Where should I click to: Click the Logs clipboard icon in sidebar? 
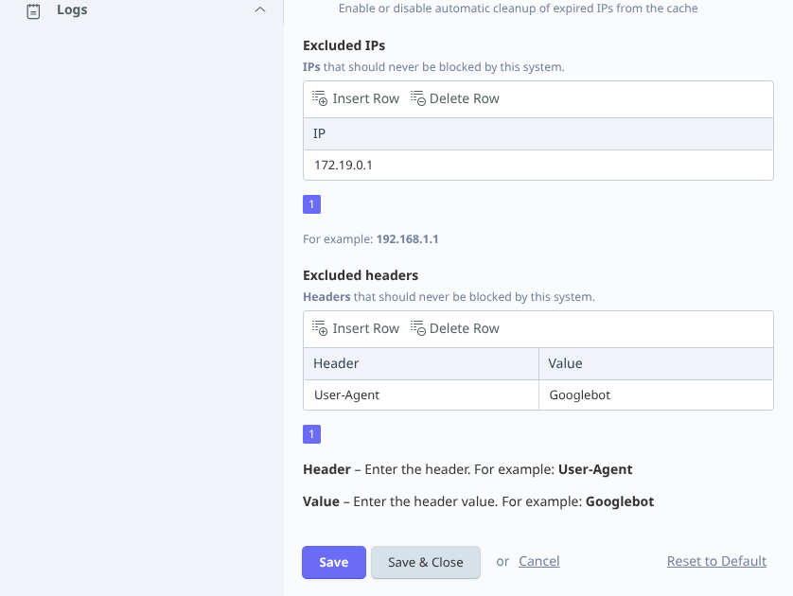click(34, 10)
